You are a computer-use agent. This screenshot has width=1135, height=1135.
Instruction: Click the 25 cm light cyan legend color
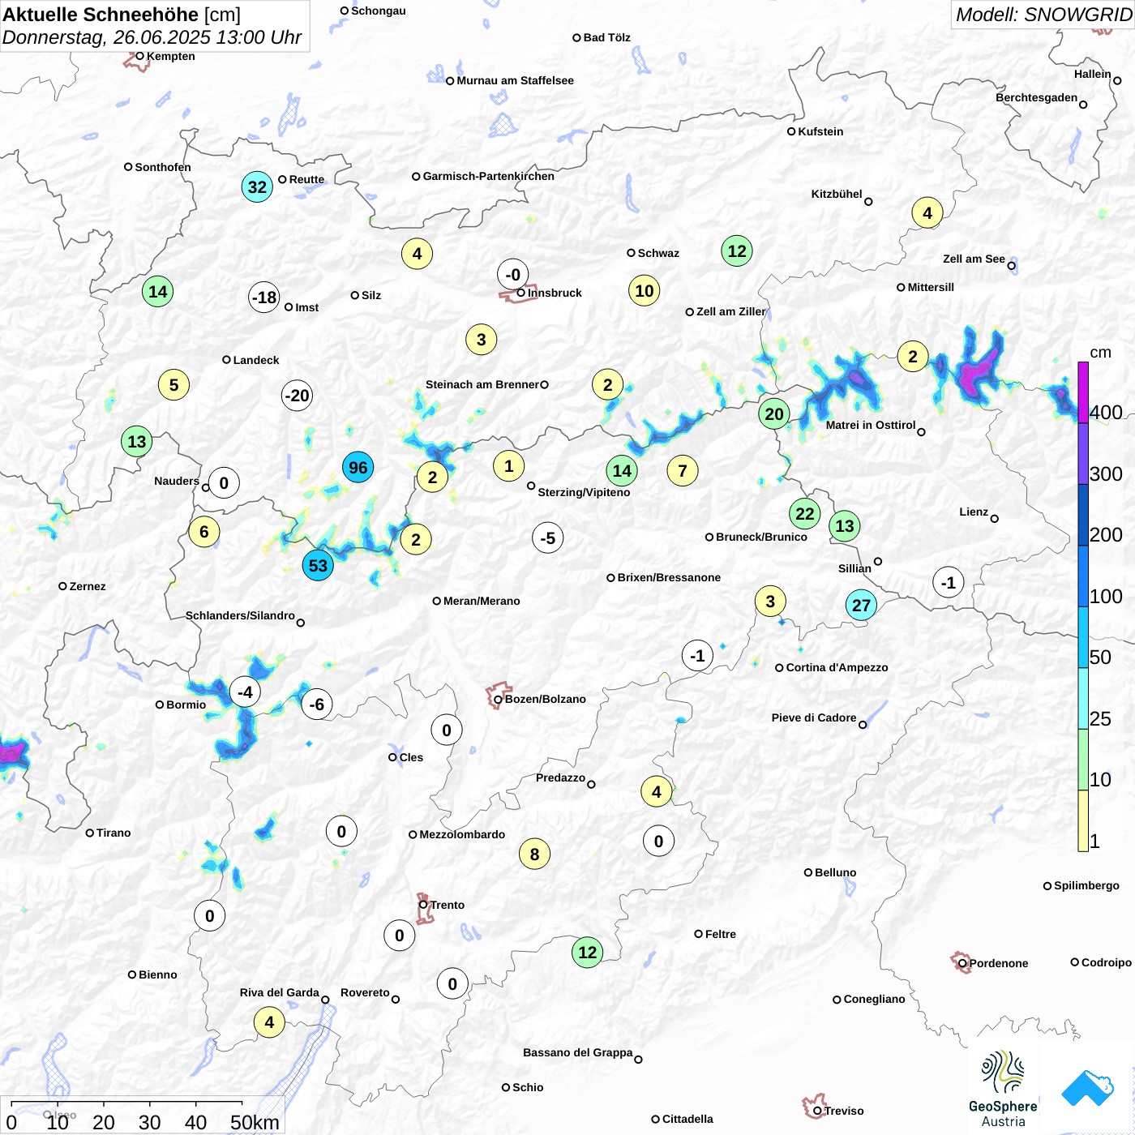(1083, 699)
